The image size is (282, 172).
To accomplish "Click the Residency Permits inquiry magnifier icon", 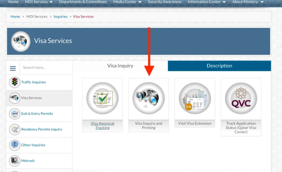I will click(x=15, y=129).
